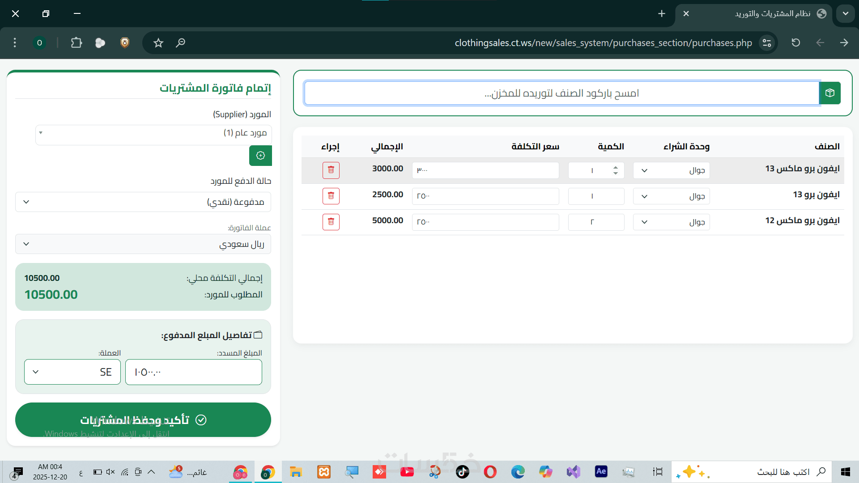The height and width of the screenshot is (483, 859).
Task: Focus the barcode scan input field
Action: [561, 93]
